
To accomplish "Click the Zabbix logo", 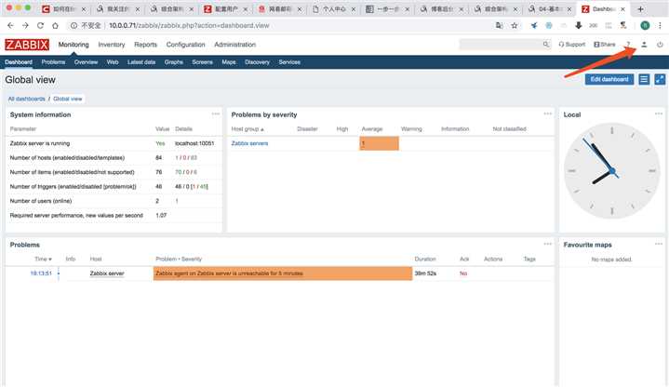I will (27, 45).
